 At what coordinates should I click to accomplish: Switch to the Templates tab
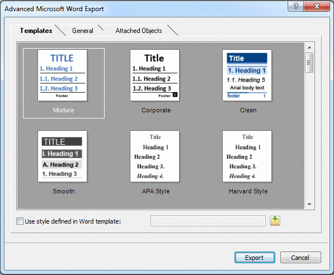point(36,31)
